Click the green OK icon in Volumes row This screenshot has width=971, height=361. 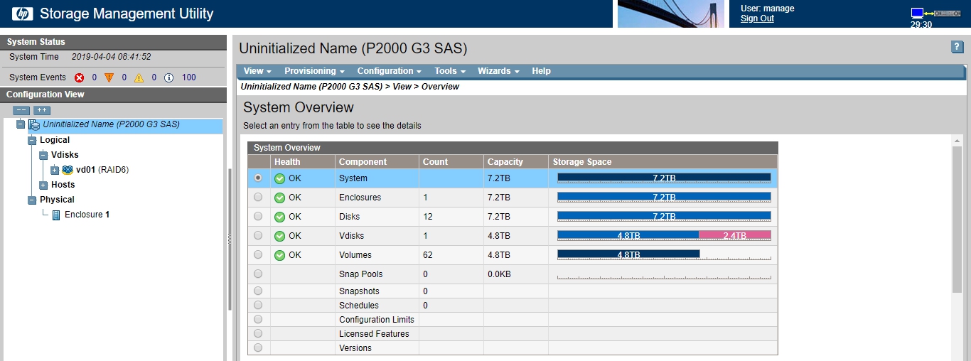(279, 255)
